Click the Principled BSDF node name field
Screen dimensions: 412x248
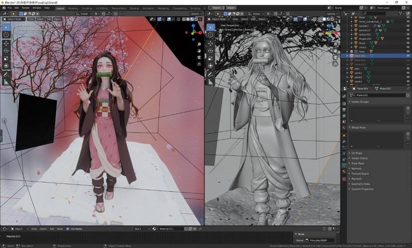pos(320,241)
